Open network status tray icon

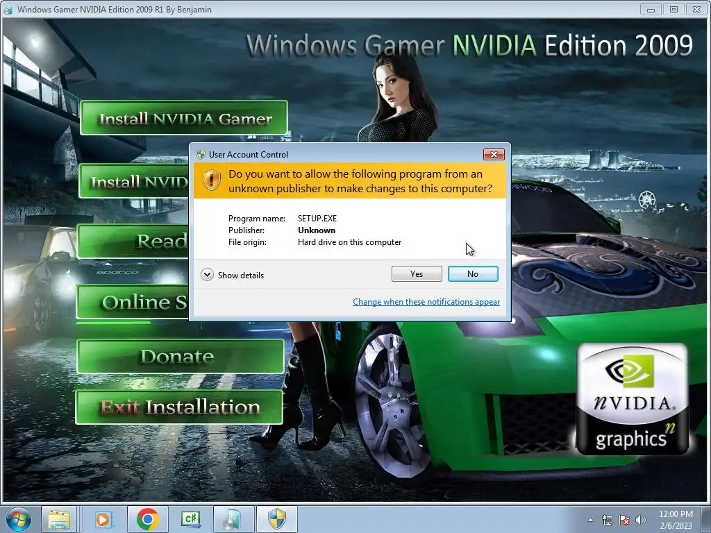click(607, 520)
